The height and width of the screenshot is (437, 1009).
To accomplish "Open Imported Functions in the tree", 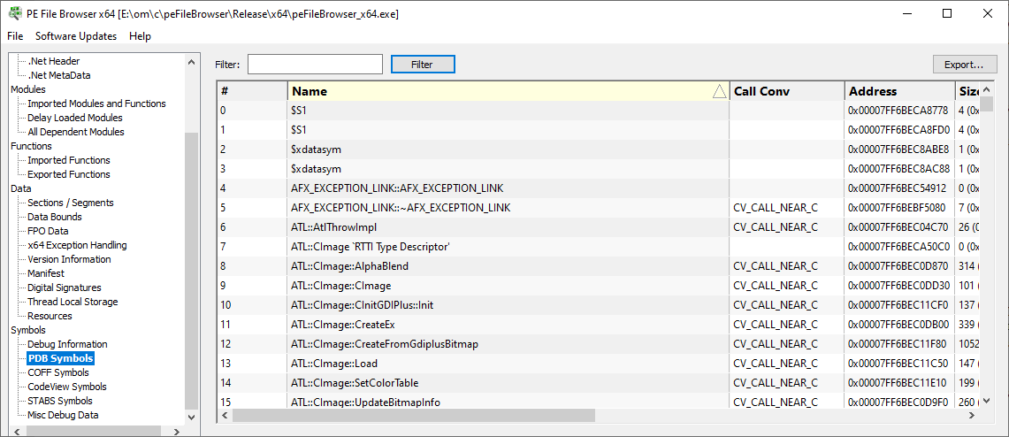I will pyautogui.click(x=69, y=160).
